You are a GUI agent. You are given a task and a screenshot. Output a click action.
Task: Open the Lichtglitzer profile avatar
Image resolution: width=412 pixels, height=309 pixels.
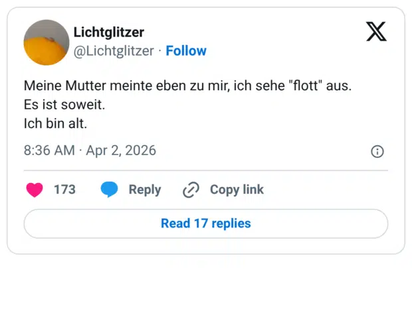pyautogui.click(x=47, y=42)
